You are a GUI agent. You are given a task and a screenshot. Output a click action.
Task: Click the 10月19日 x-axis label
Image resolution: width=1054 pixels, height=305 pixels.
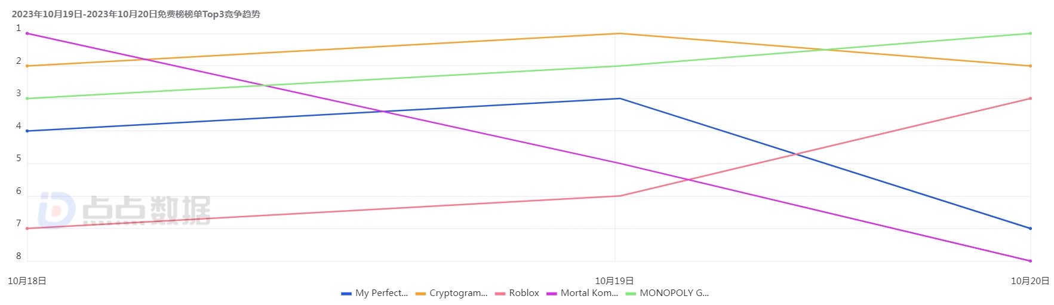pos(614,281)
